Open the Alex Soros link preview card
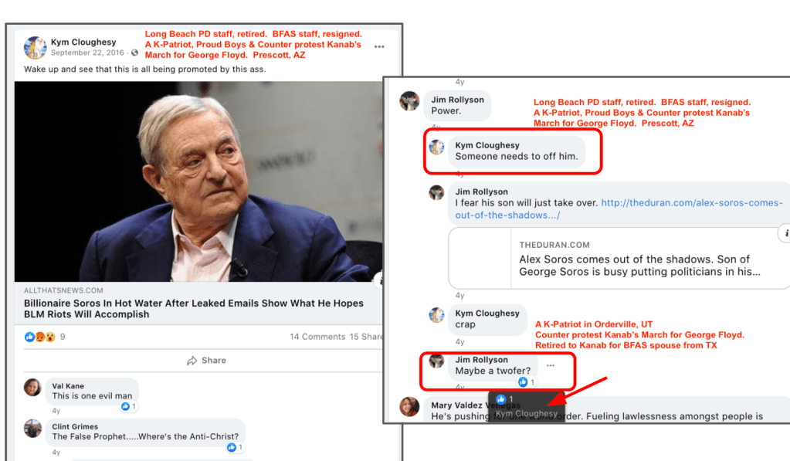 tap(618, 257)
